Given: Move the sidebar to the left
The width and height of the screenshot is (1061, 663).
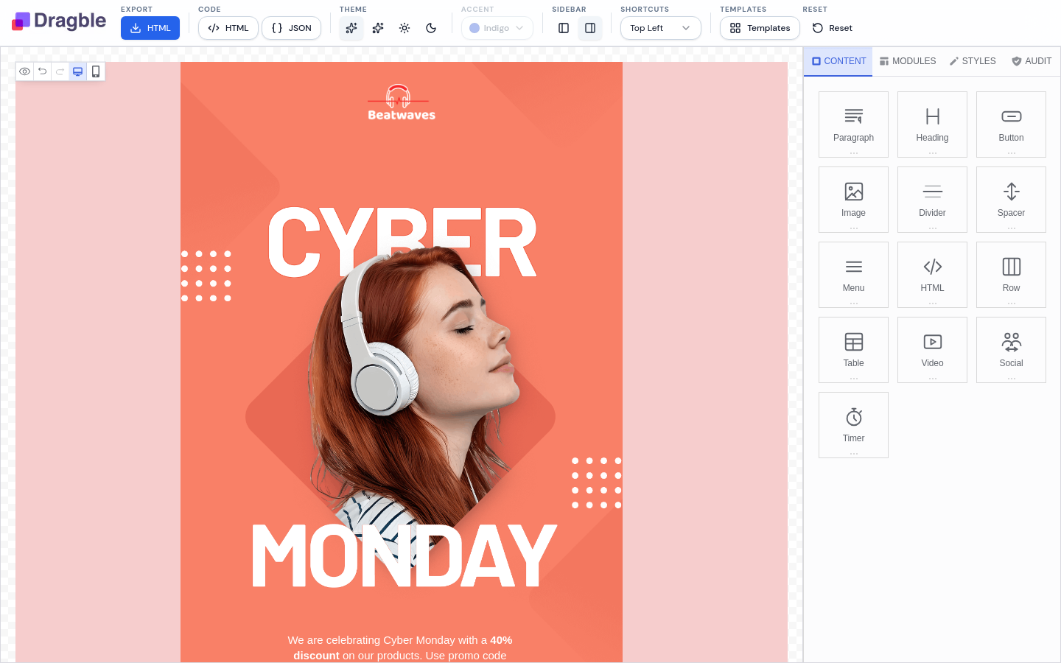Looking at the screenshot, I should pos(564,28).
